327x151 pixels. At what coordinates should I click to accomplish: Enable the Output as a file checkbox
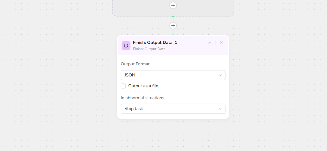click(123, 86)
